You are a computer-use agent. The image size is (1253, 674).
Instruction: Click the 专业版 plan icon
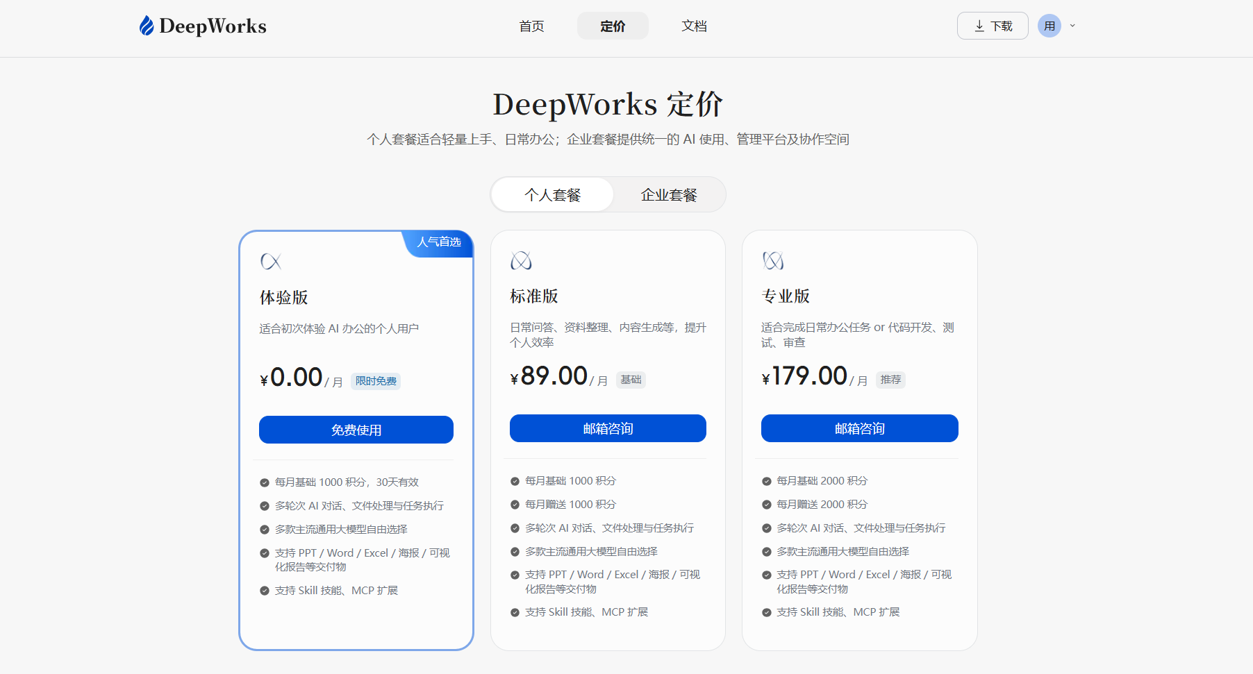773,260
